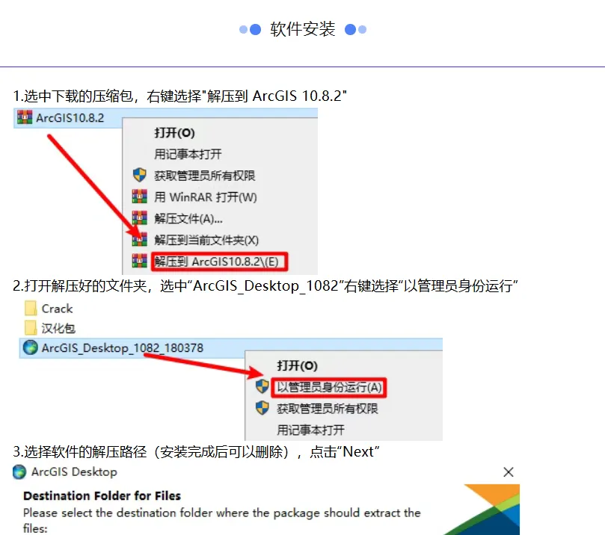Click the 汉化包 folder icon
Screen dimensions: 605x535
point(31,328)
